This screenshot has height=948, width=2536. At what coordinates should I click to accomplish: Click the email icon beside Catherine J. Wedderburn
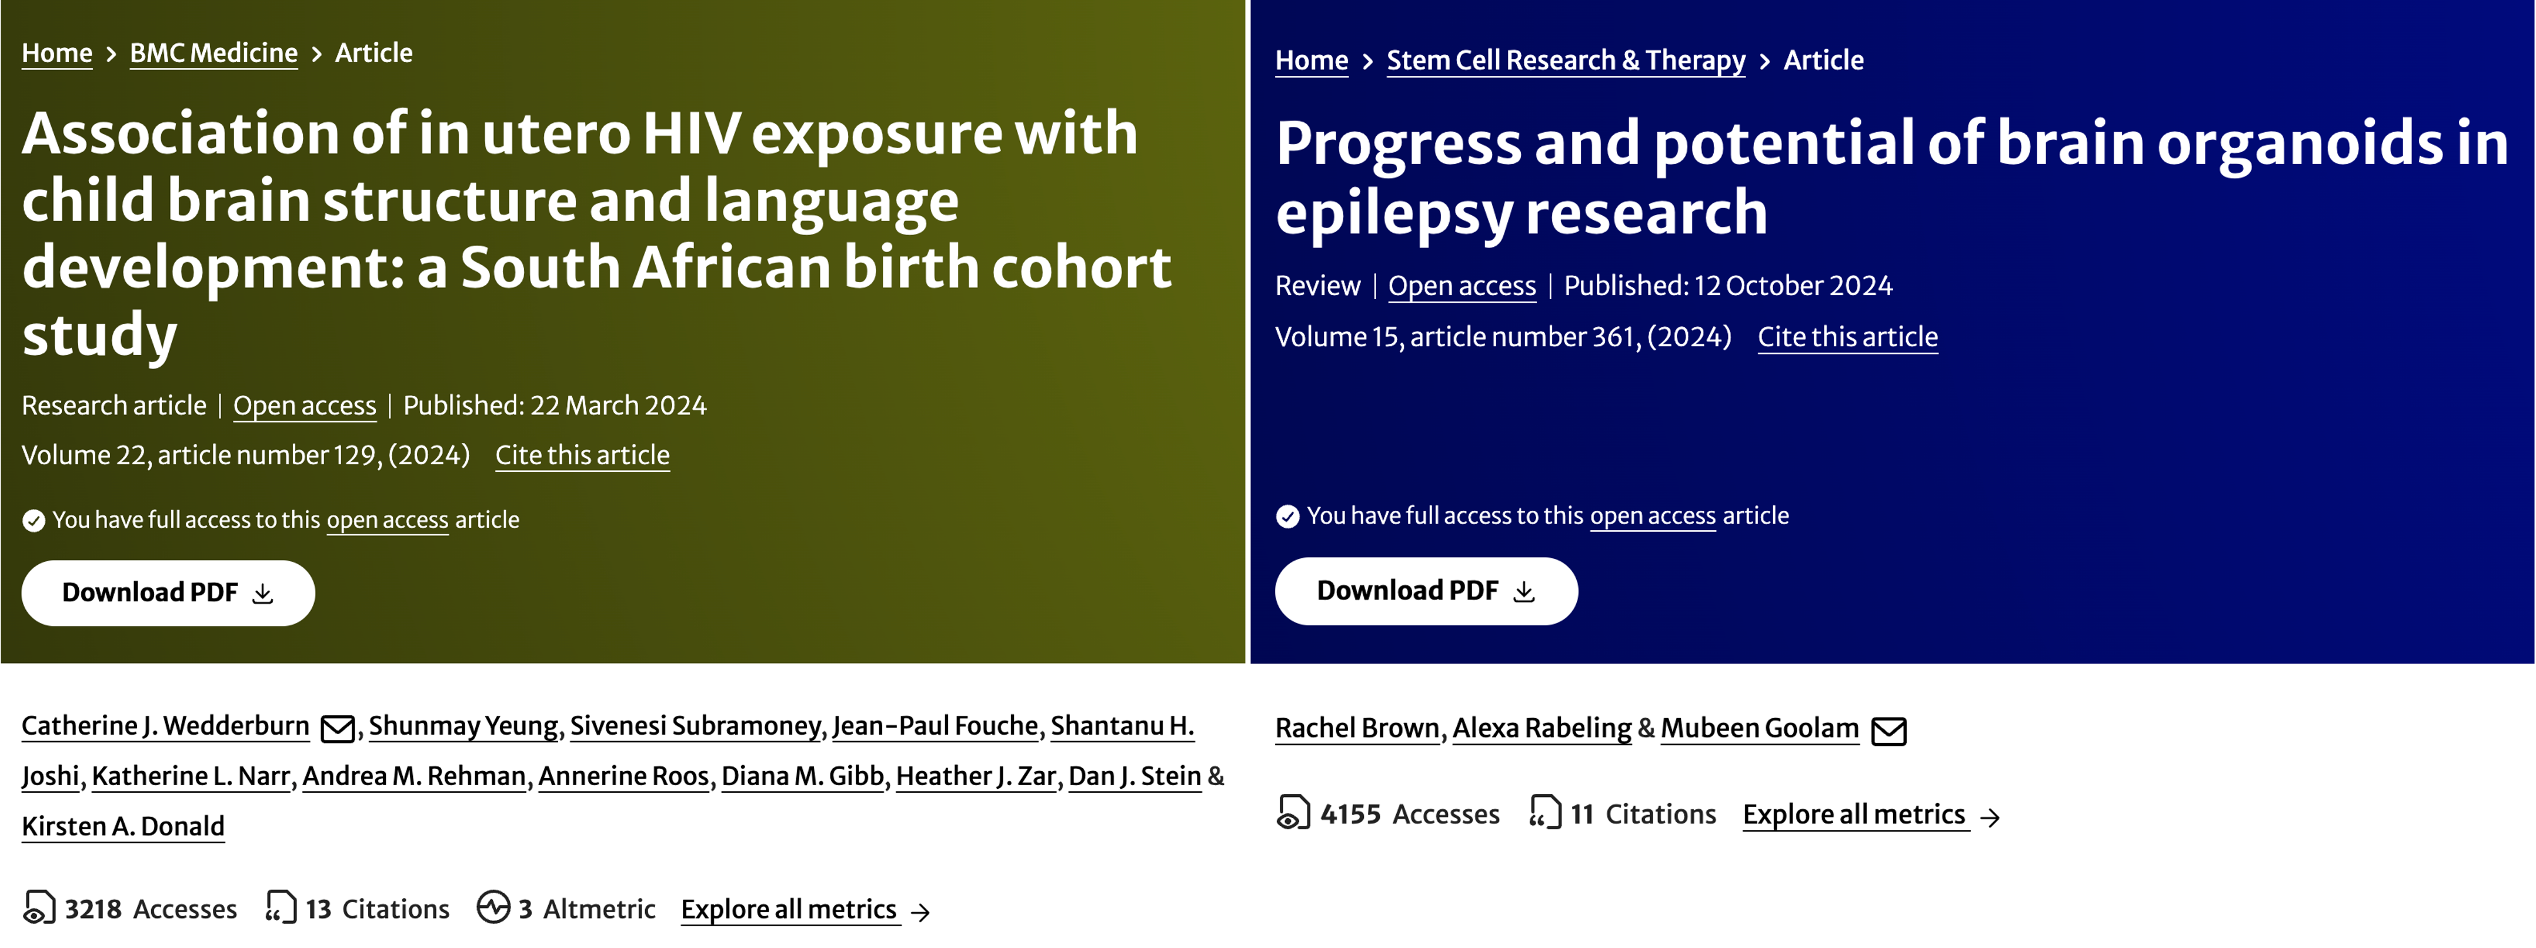(x=338, y=729)
